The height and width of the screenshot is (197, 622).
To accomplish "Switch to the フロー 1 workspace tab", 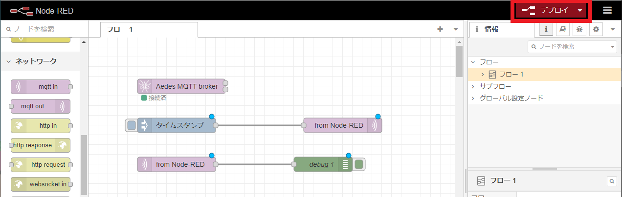I will tap(149, 29).
